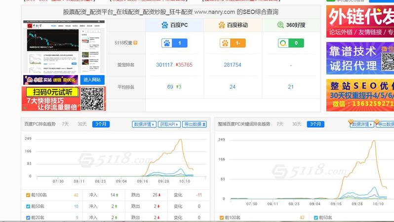Click the green 360 weight badge showing 0
Screen dimensions: 394x222
[x=291, y=43]
